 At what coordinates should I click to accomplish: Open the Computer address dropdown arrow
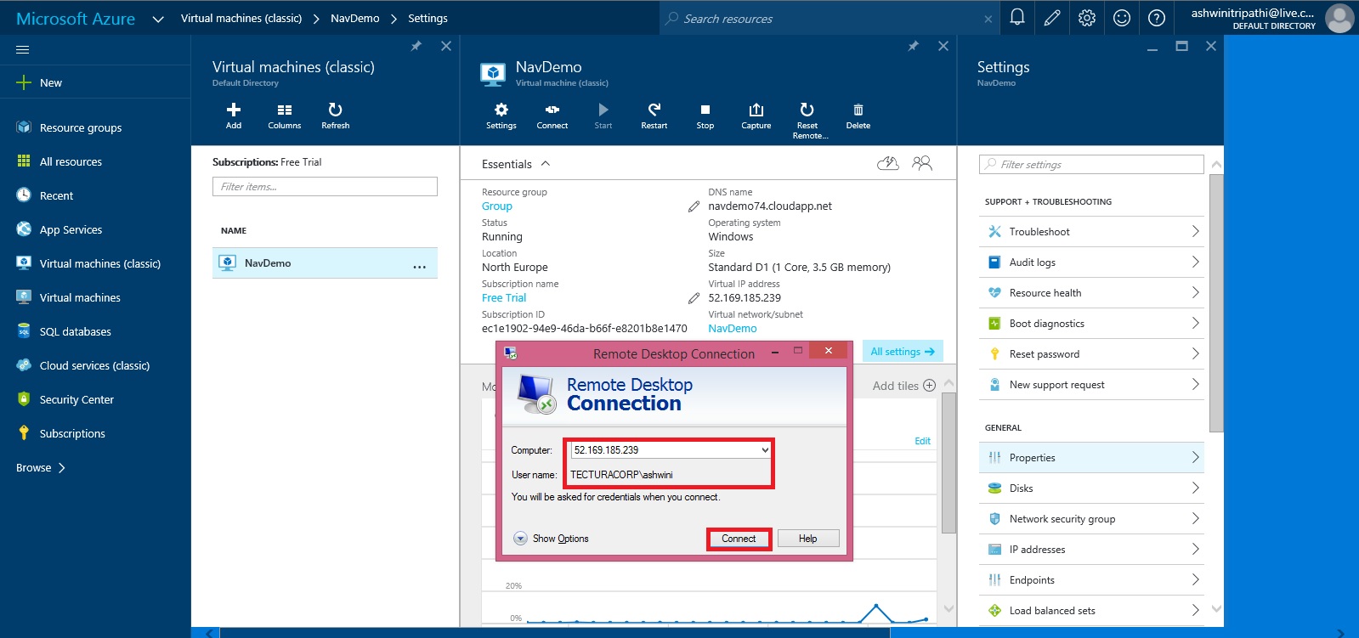(x=764, y=450)
